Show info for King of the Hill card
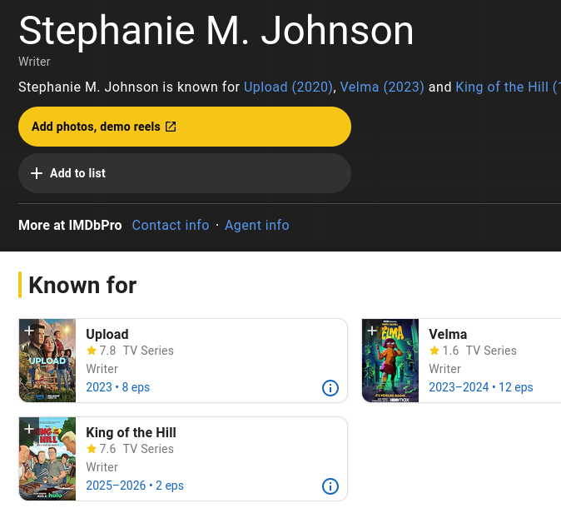This screenshot has height=513, width=561. (x=330, y=486)
